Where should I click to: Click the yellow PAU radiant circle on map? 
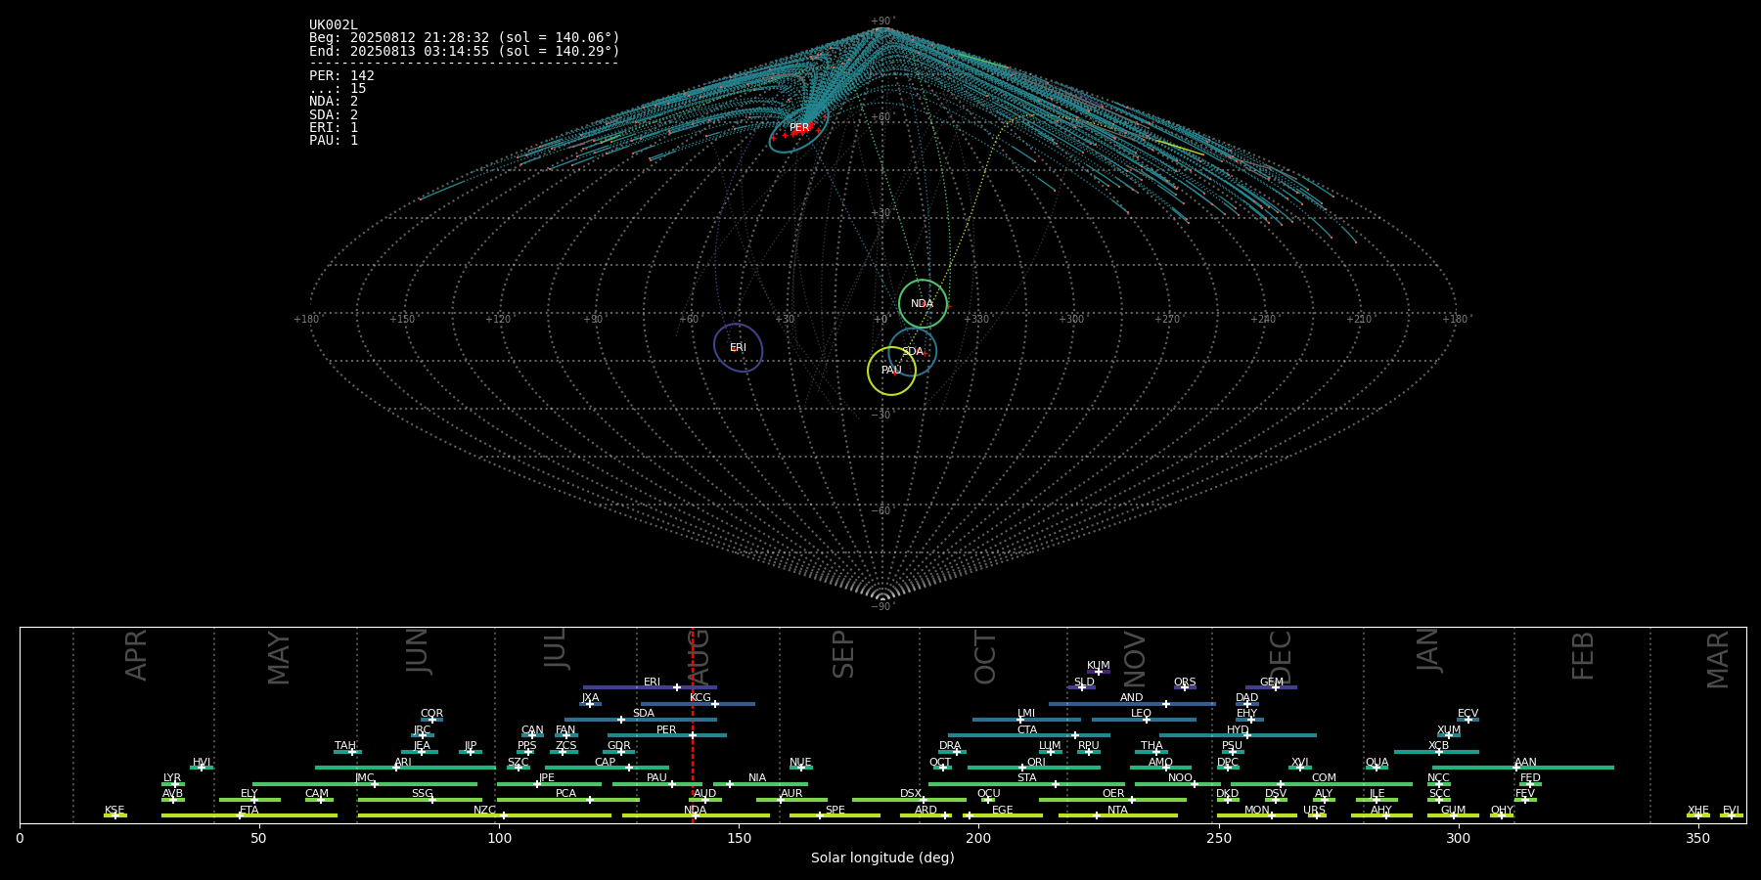pyautogui.click(x=891, y=371)
